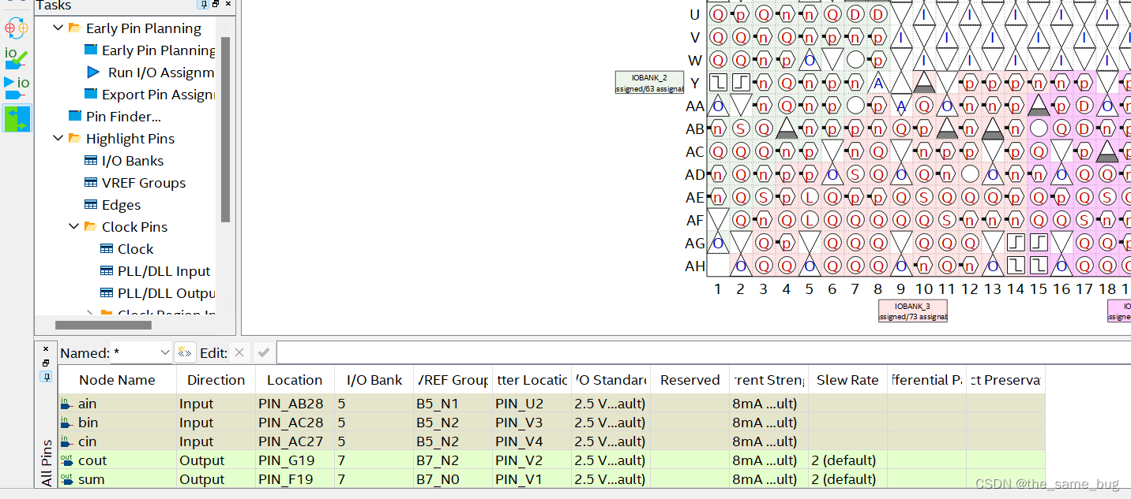Screen dimensions: 1131x499
Task: Click the input pin icon for ain
Action: tap(67, 403)
